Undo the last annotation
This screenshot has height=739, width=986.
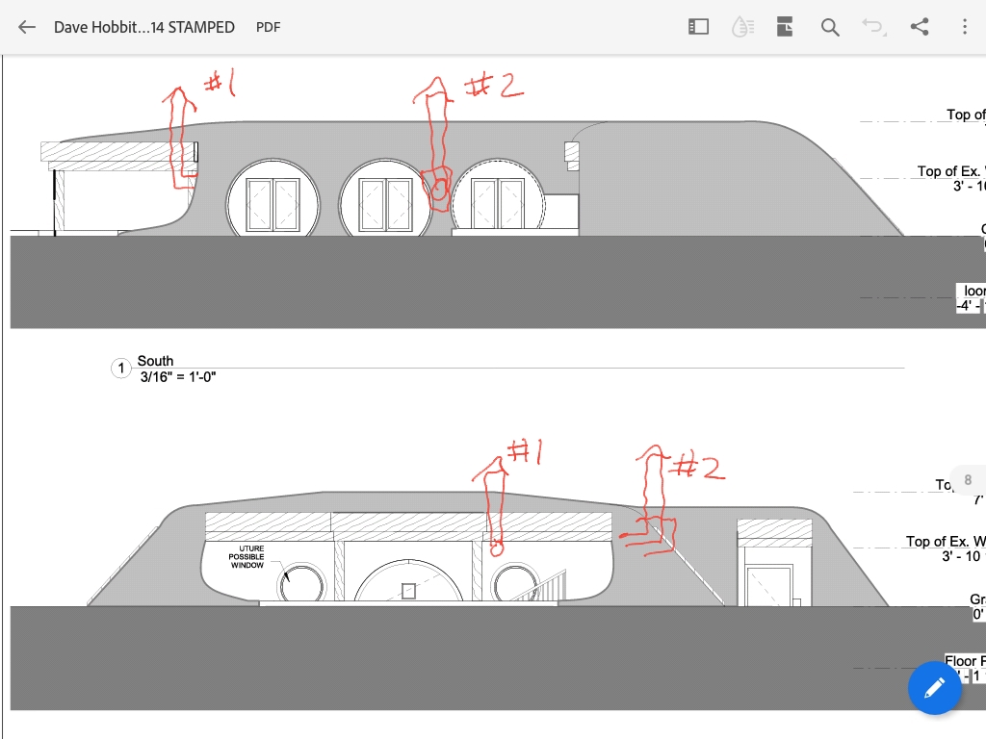coord(873,27)
